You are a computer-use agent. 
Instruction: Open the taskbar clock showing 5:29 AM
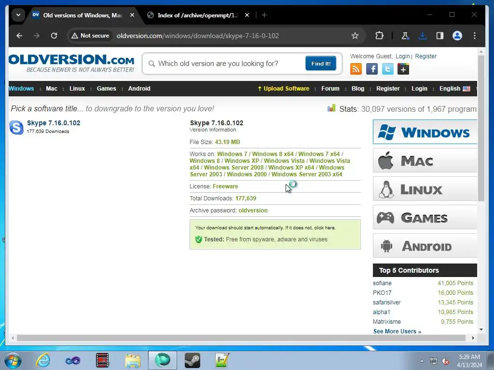(469, 361)
